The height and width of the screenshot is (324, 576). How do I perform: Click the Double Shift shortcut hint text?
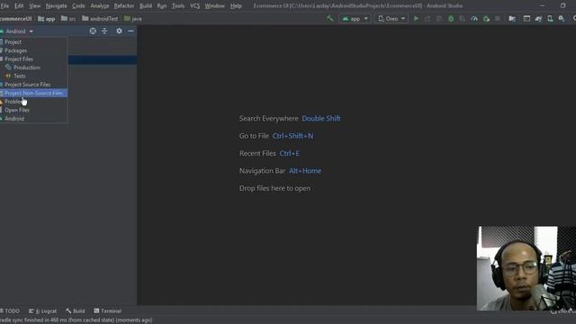321,119
